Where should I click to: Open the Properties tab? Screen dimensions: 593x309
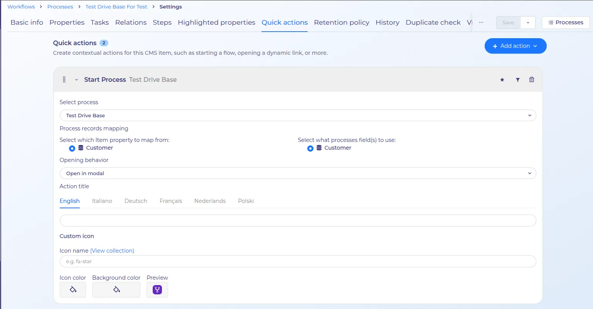click(67, 22)
